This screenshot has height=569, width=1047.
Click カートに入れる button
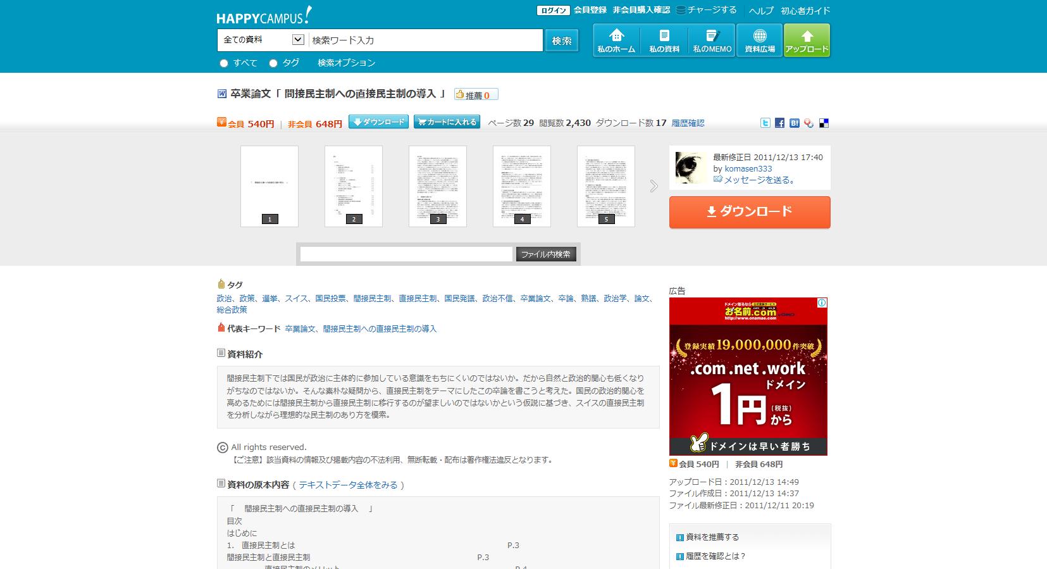[x=447, y=122]
